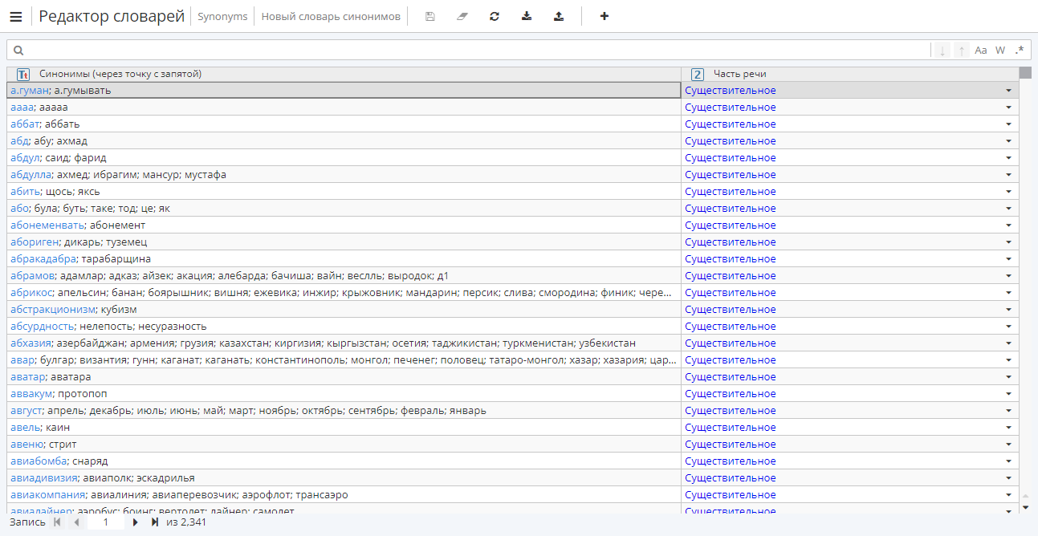Select 'Новый словарь синонимов' title item
Screen dimensions: 1038x536
point(331,16)
